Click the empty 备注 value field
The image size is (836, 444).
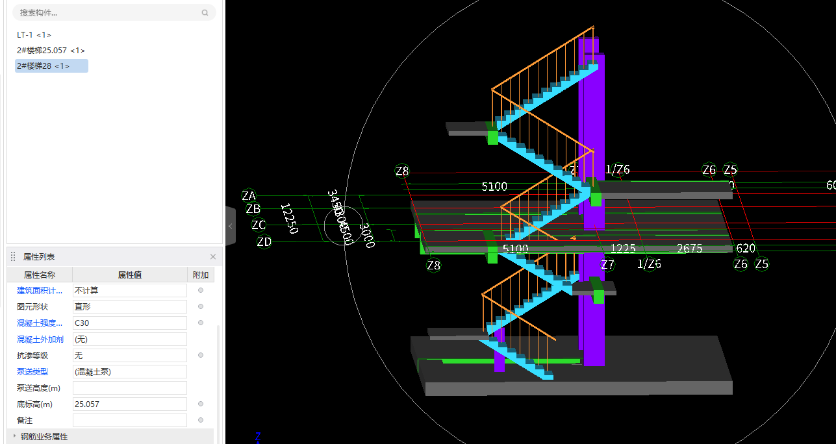(x=130, y=421)
